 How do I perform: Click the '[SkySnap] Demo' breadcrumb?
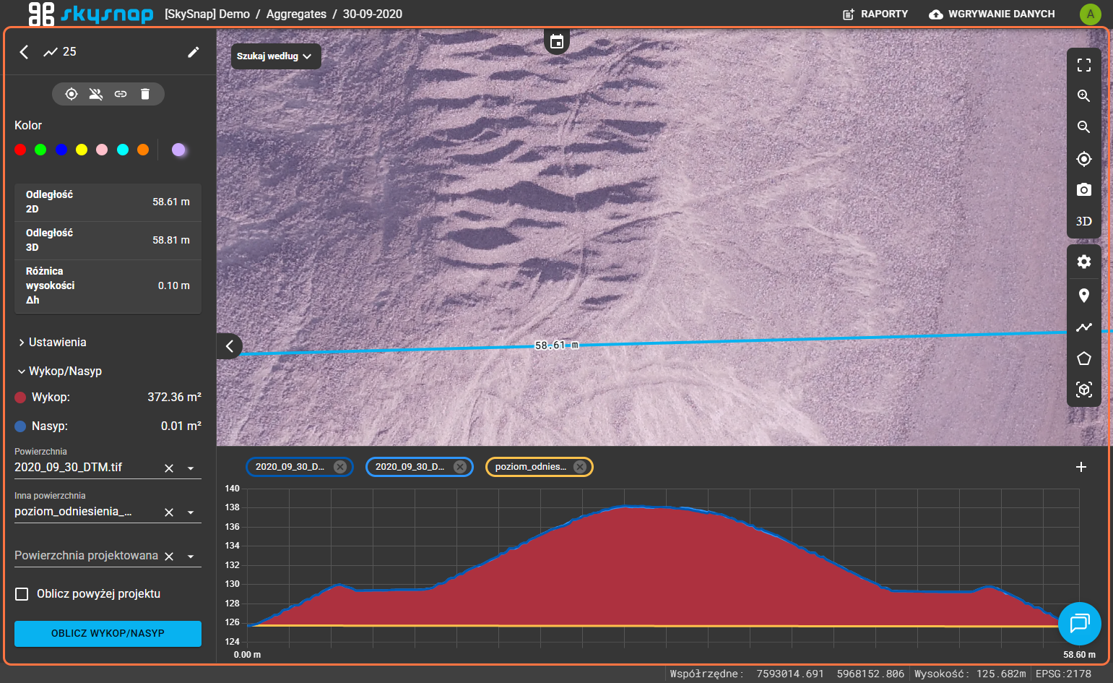point(207,14)
